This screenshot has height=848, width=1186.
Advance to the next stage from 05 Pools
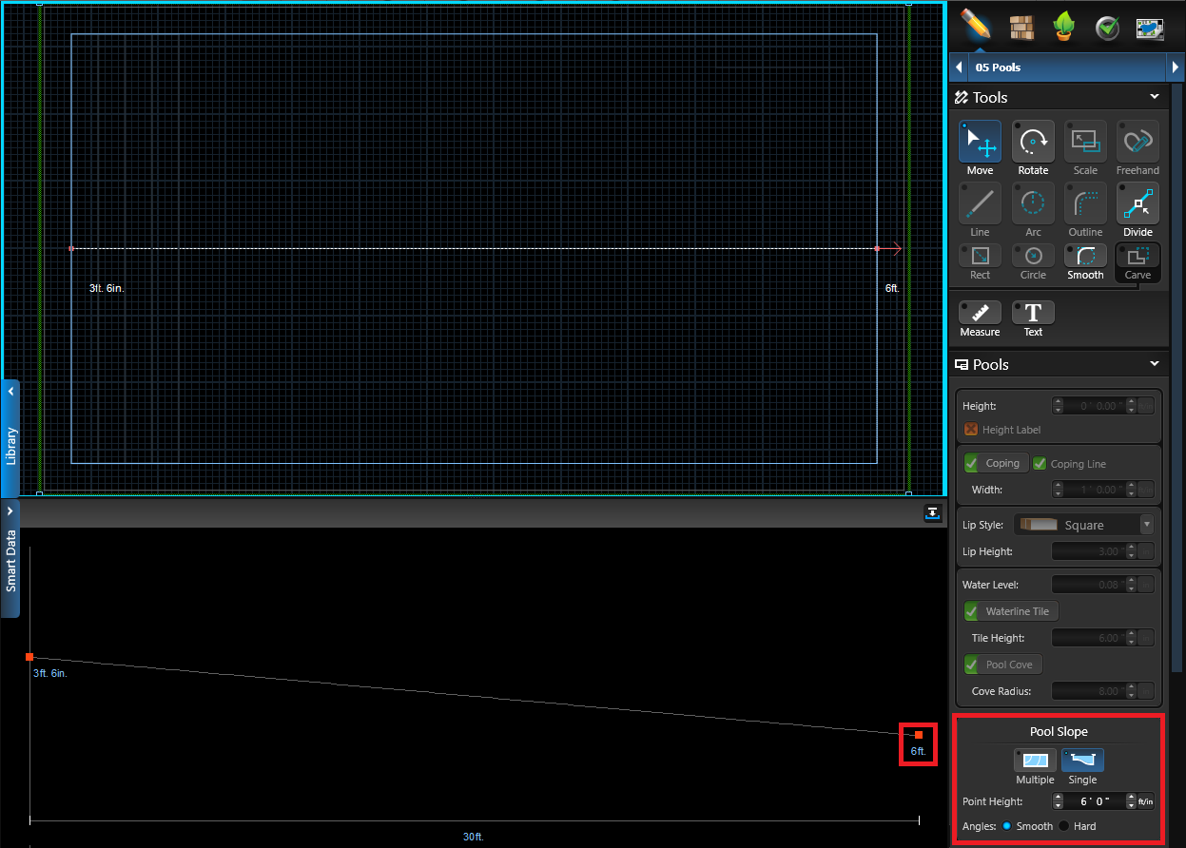point(1176,67)
